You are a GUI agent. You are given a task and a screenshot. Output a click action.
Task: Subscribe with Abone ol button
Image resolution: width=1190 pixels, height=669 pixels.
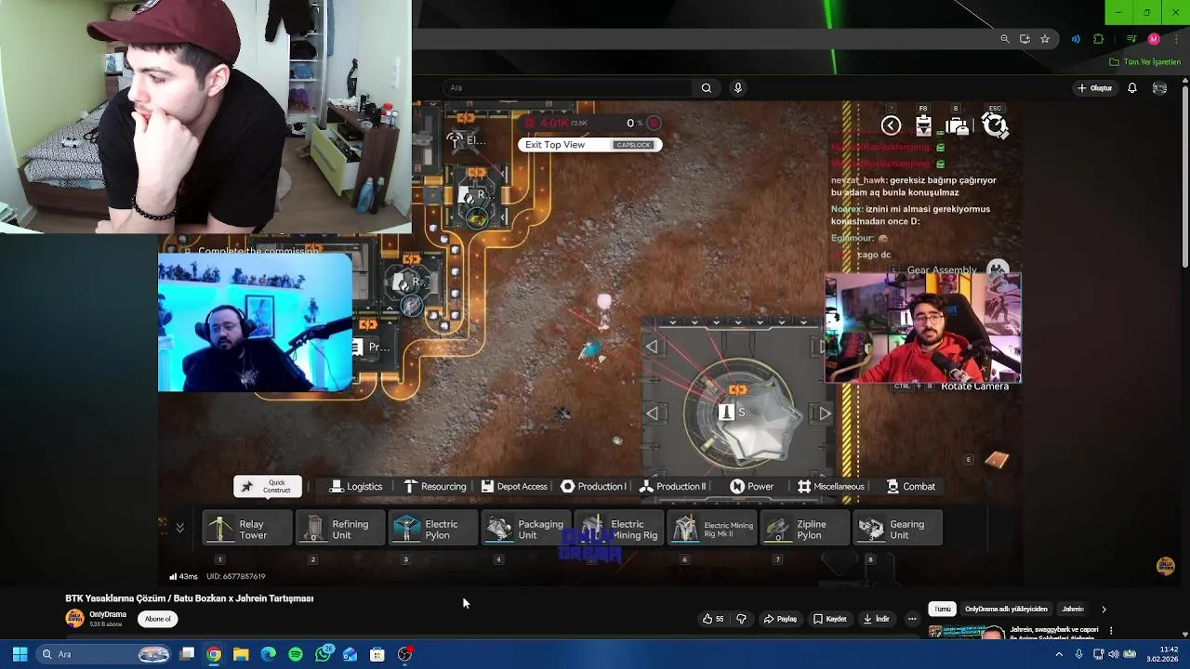pos(157,619)
